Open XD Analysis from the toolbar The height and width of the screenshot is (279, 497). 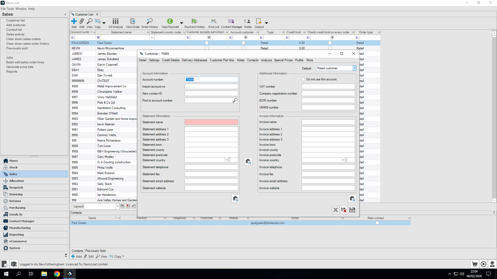115,21
